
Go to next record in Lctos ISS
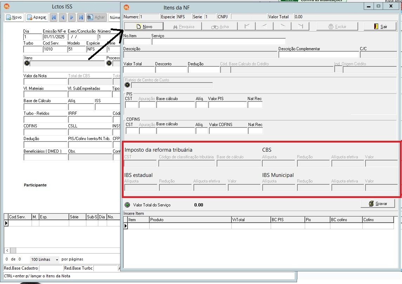click(72, 17)
